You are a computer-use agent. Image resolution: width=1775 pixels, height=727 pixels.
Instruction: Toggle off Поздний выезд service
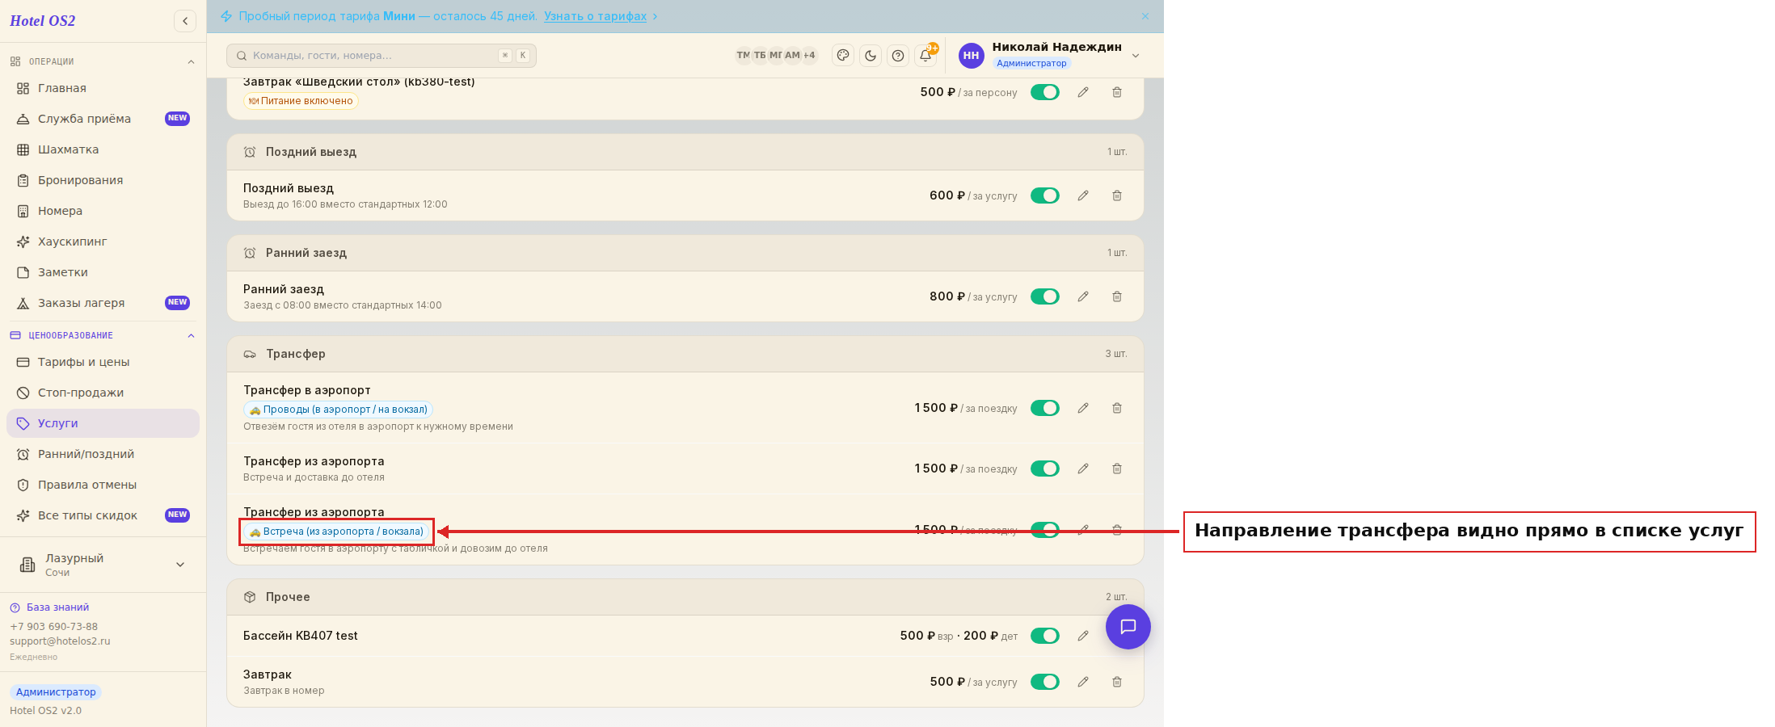pyautogui.click(x=1045, y=195)
